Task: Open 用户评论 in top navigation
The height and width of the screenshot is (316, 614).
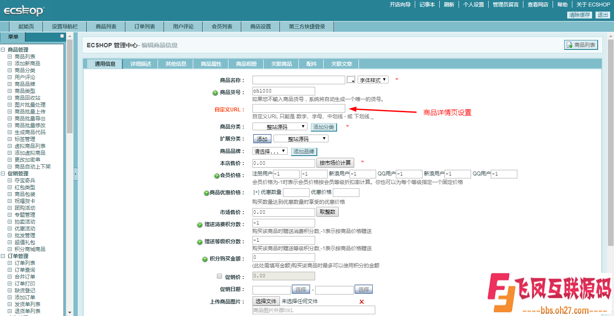Action: tap(183, 27)
